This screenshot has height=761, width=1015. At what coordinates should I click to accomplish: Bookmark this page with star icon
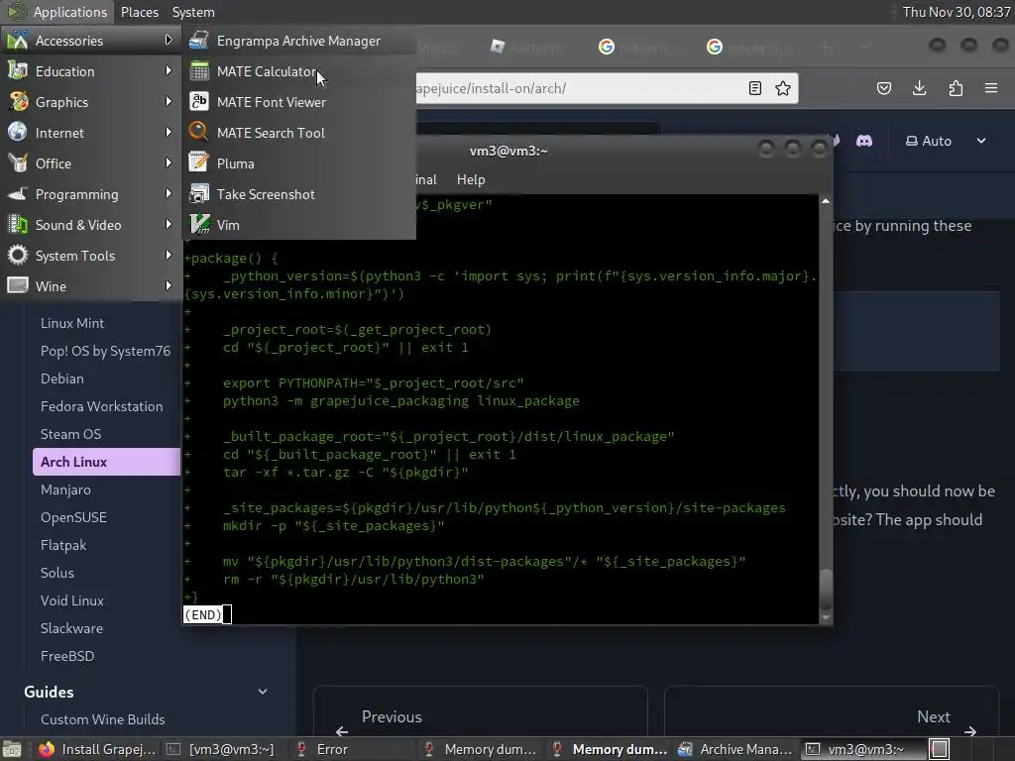point(783,88)
